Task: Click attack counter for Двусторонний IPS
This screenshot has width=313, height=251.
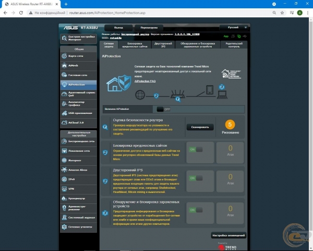Action: point(230,181)
